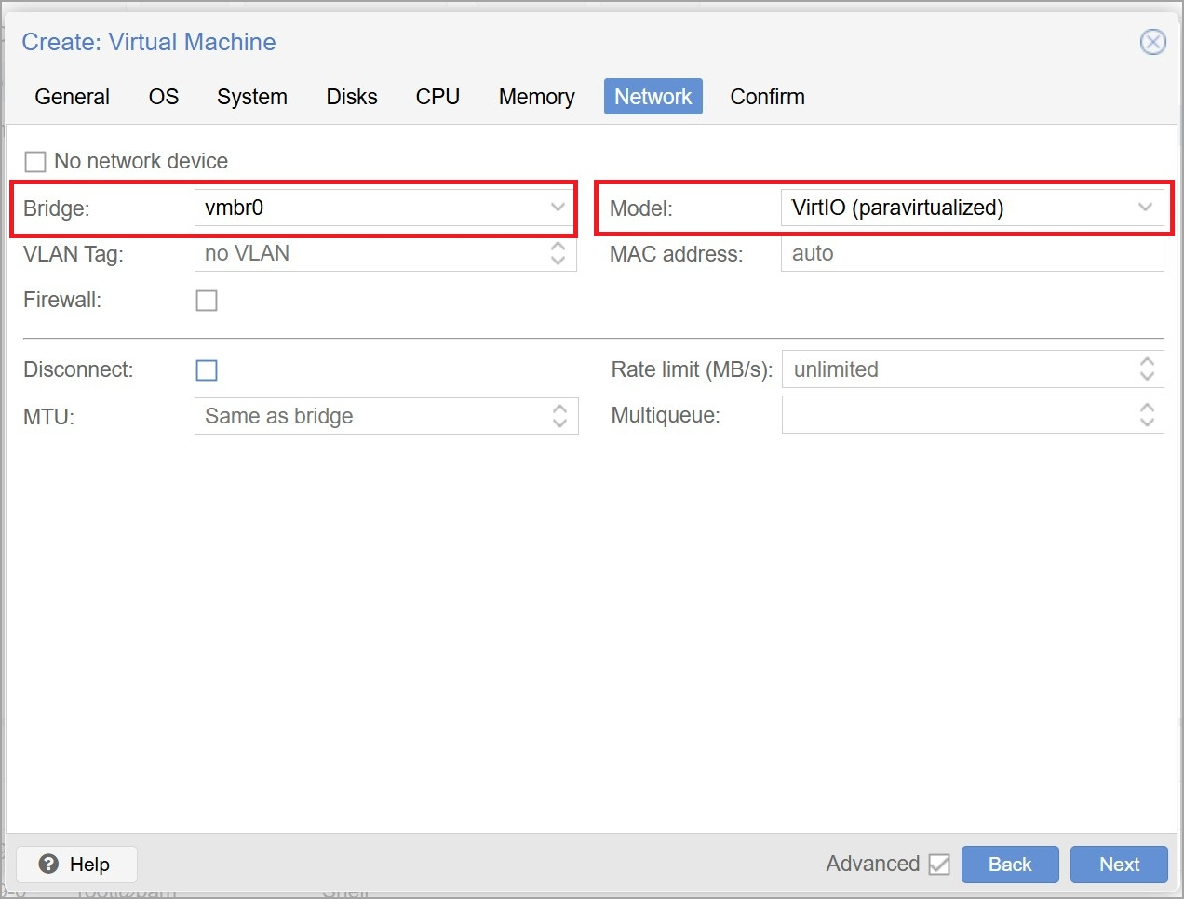Select the Network tab
The image size is (1184, 899).
(x=653, y=97)
